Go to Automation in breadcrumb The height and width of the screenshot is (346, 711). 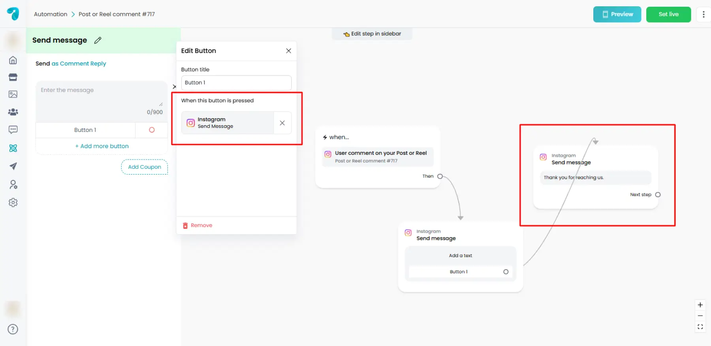tap(51, 14)
